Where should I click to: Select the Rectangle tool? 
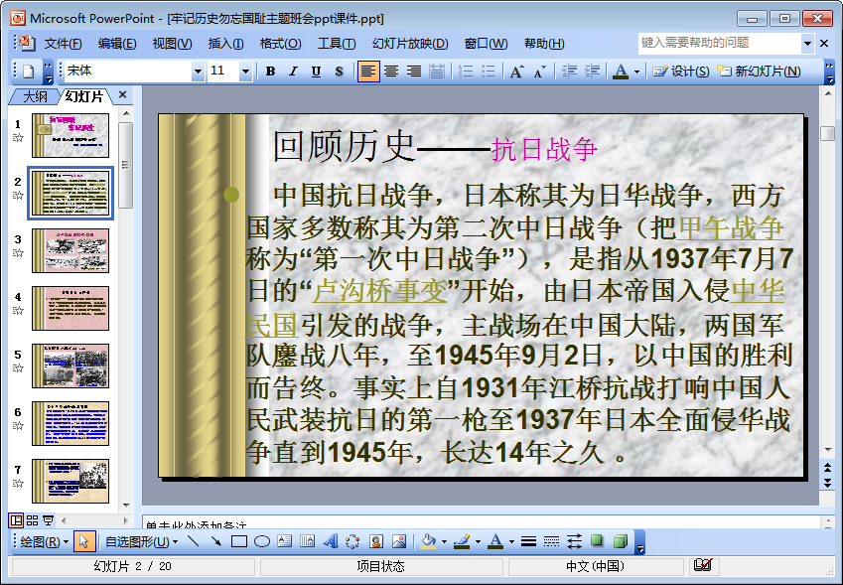coord(238,541)
